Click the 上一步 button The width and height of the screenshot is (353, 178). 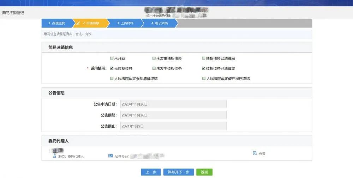151,172
